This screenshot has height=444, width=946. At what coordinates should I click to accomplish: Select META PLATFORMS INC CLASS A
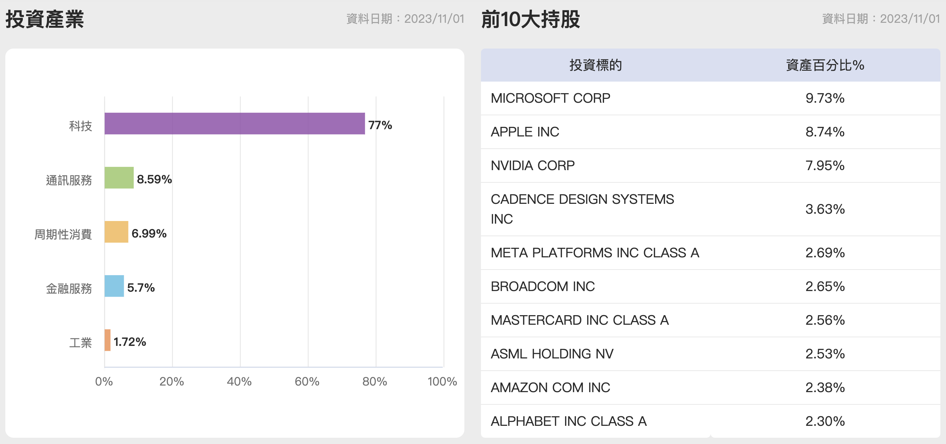tap(594, 253)
